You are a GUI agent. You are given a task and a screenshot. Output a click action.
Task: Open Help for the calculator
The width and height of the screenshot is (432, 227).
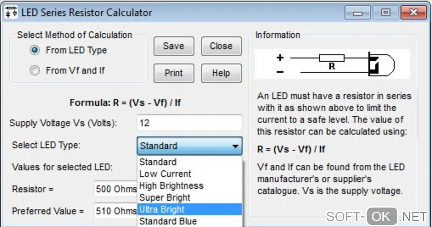point(221,73)
